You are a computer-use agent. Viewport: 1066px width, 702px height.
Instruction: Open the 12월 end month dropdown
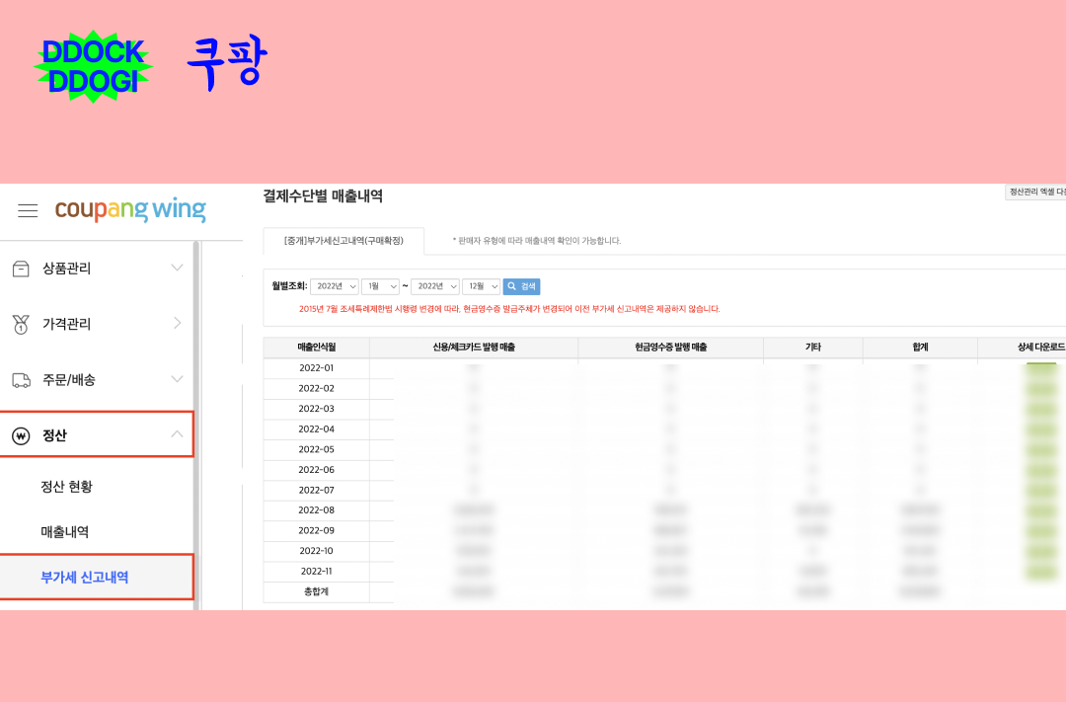[x=481, y=286]
